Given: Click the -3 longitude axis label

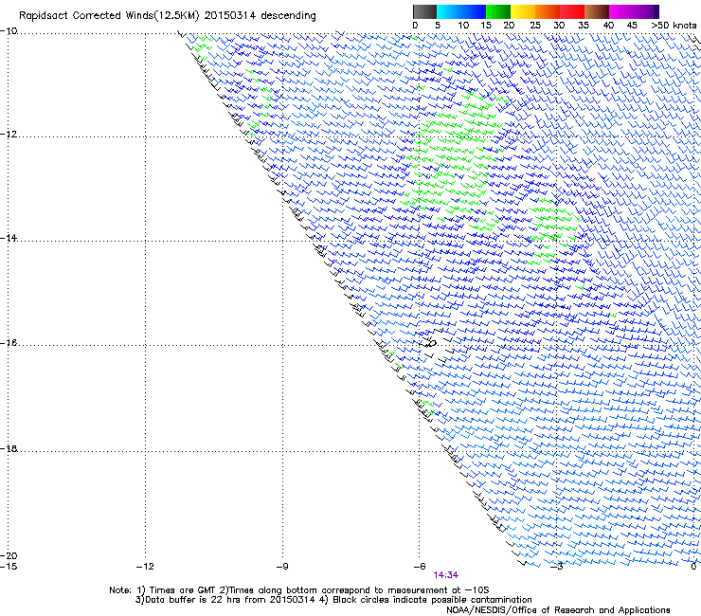Looking at the screenshot, I should (557, 567).
